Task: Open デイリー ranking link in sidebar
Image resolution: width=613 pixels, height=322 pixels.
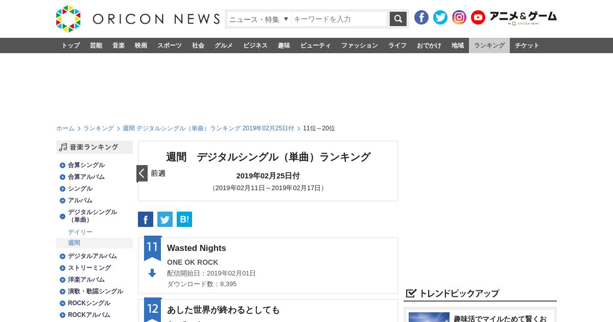Action: tap(80, 232)
